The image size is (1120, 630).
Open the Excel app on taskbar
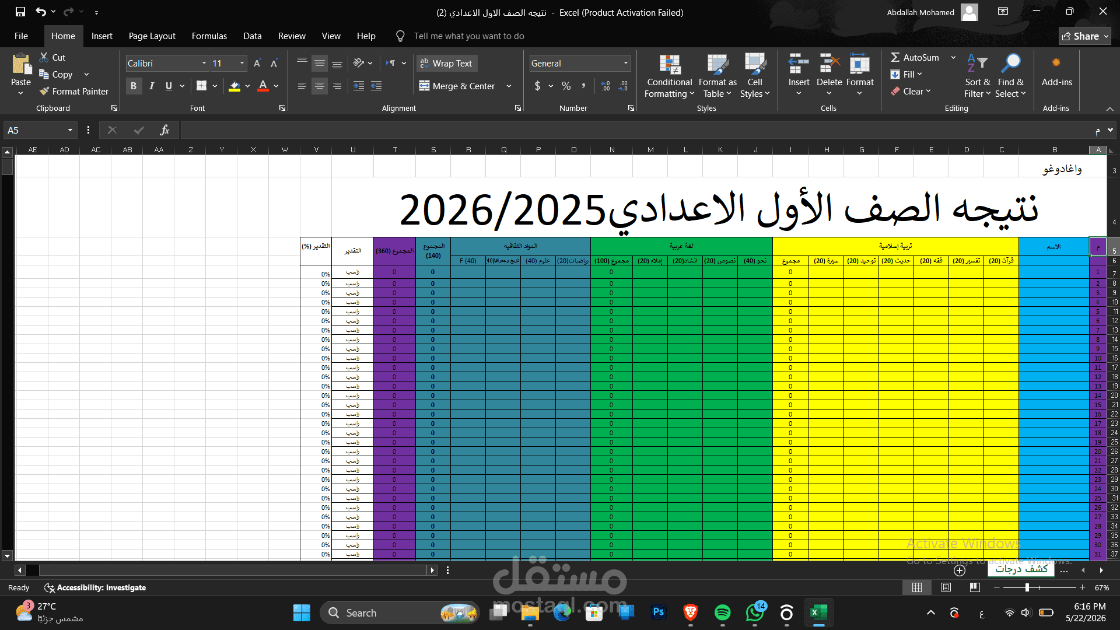[x=818, y=612]
